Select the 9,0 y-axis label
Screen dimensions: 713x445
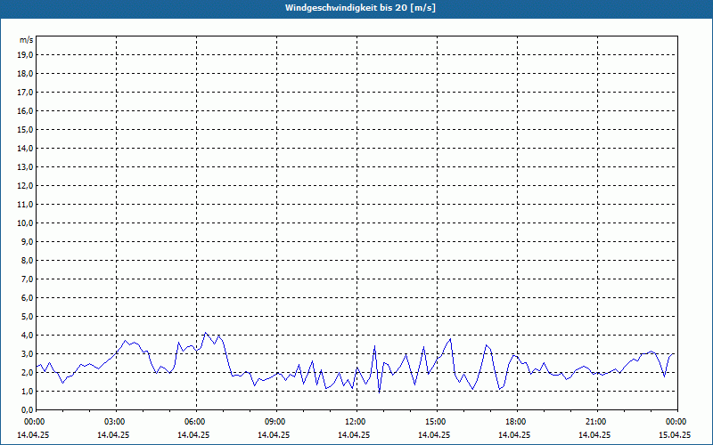point(27,241)
